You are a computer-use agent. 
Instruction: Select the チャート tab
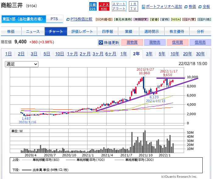click(x=56, y=31)
